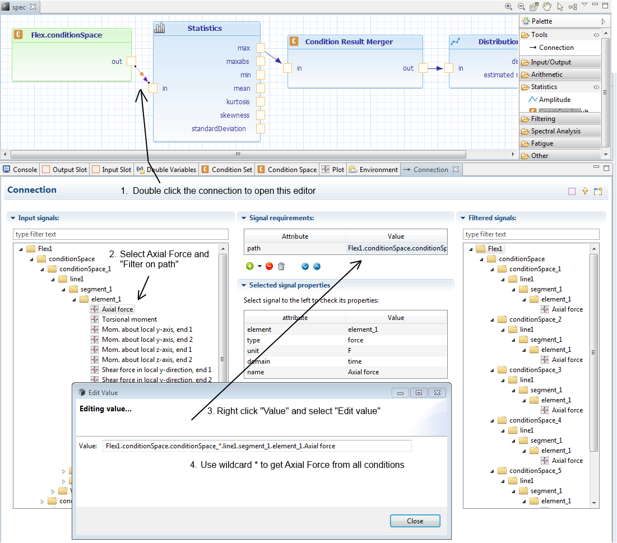Screen dimensions: 617x543
Task: Collapse the Flex1 node in Input signals
Action: click(21, 249)
